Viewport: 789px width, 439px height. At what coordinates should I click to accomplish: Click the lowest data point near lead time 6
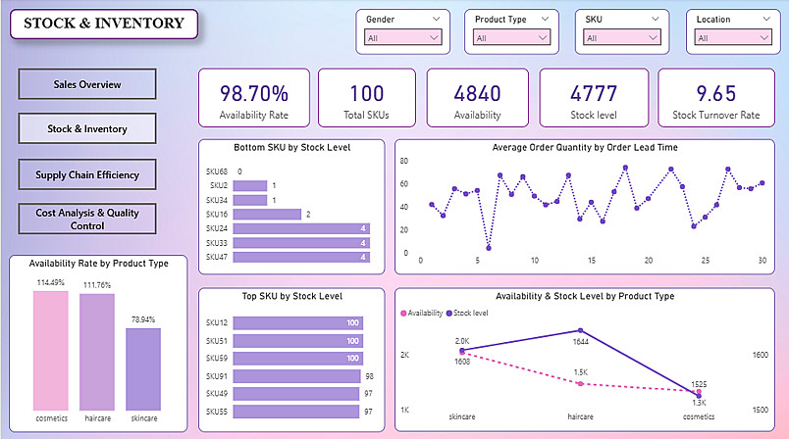[489, 248]
